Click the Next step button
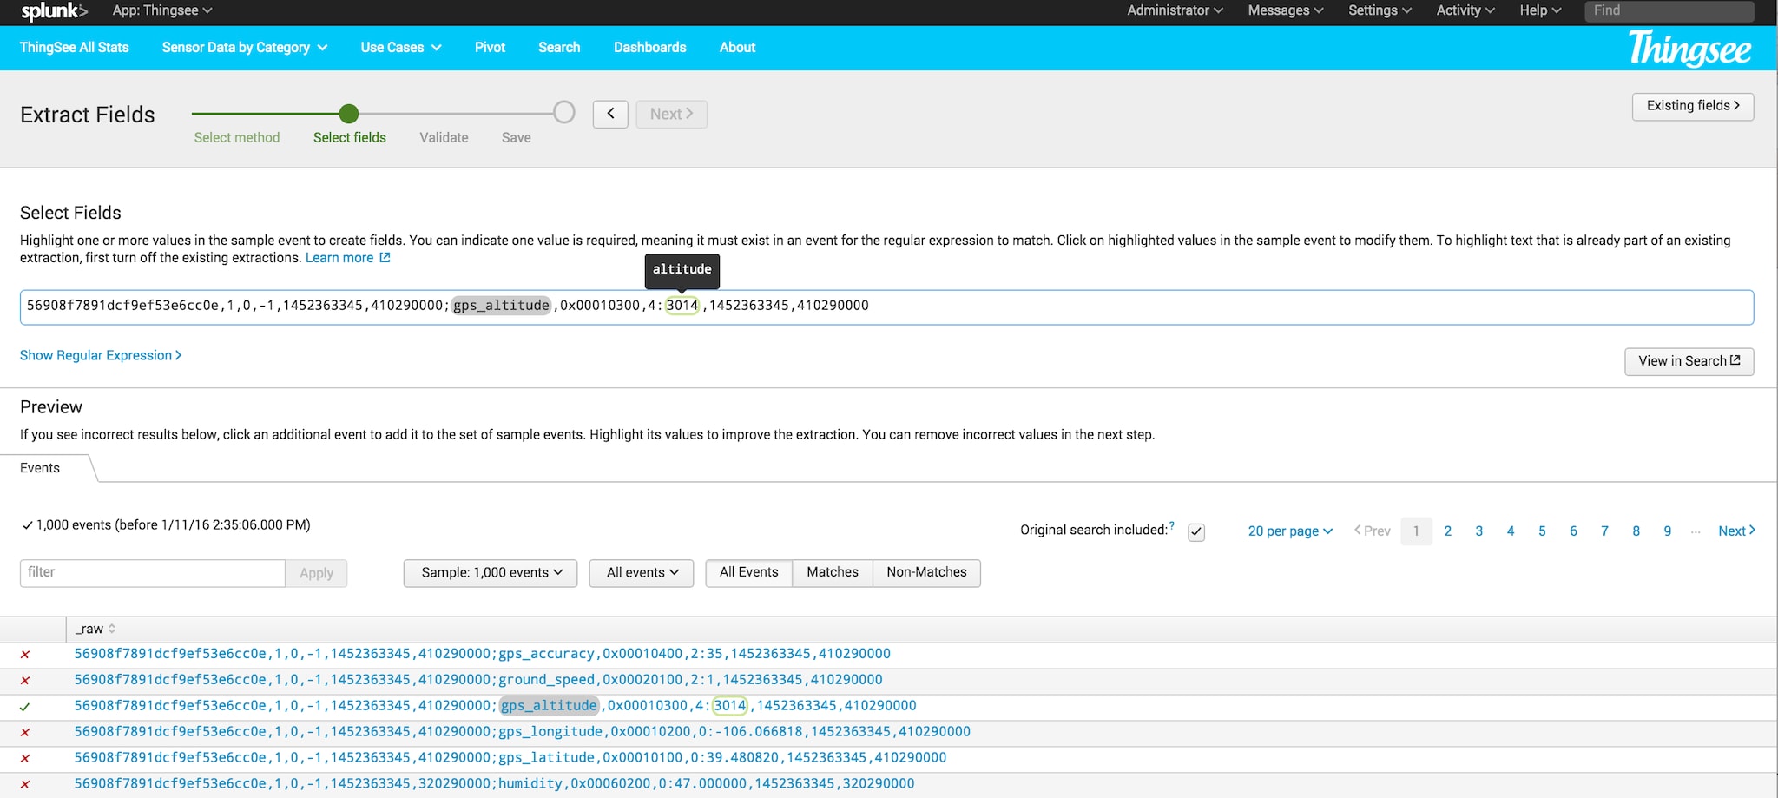Image resolution: width=1778 pixels, height=798 pixels. coord(671,114)
